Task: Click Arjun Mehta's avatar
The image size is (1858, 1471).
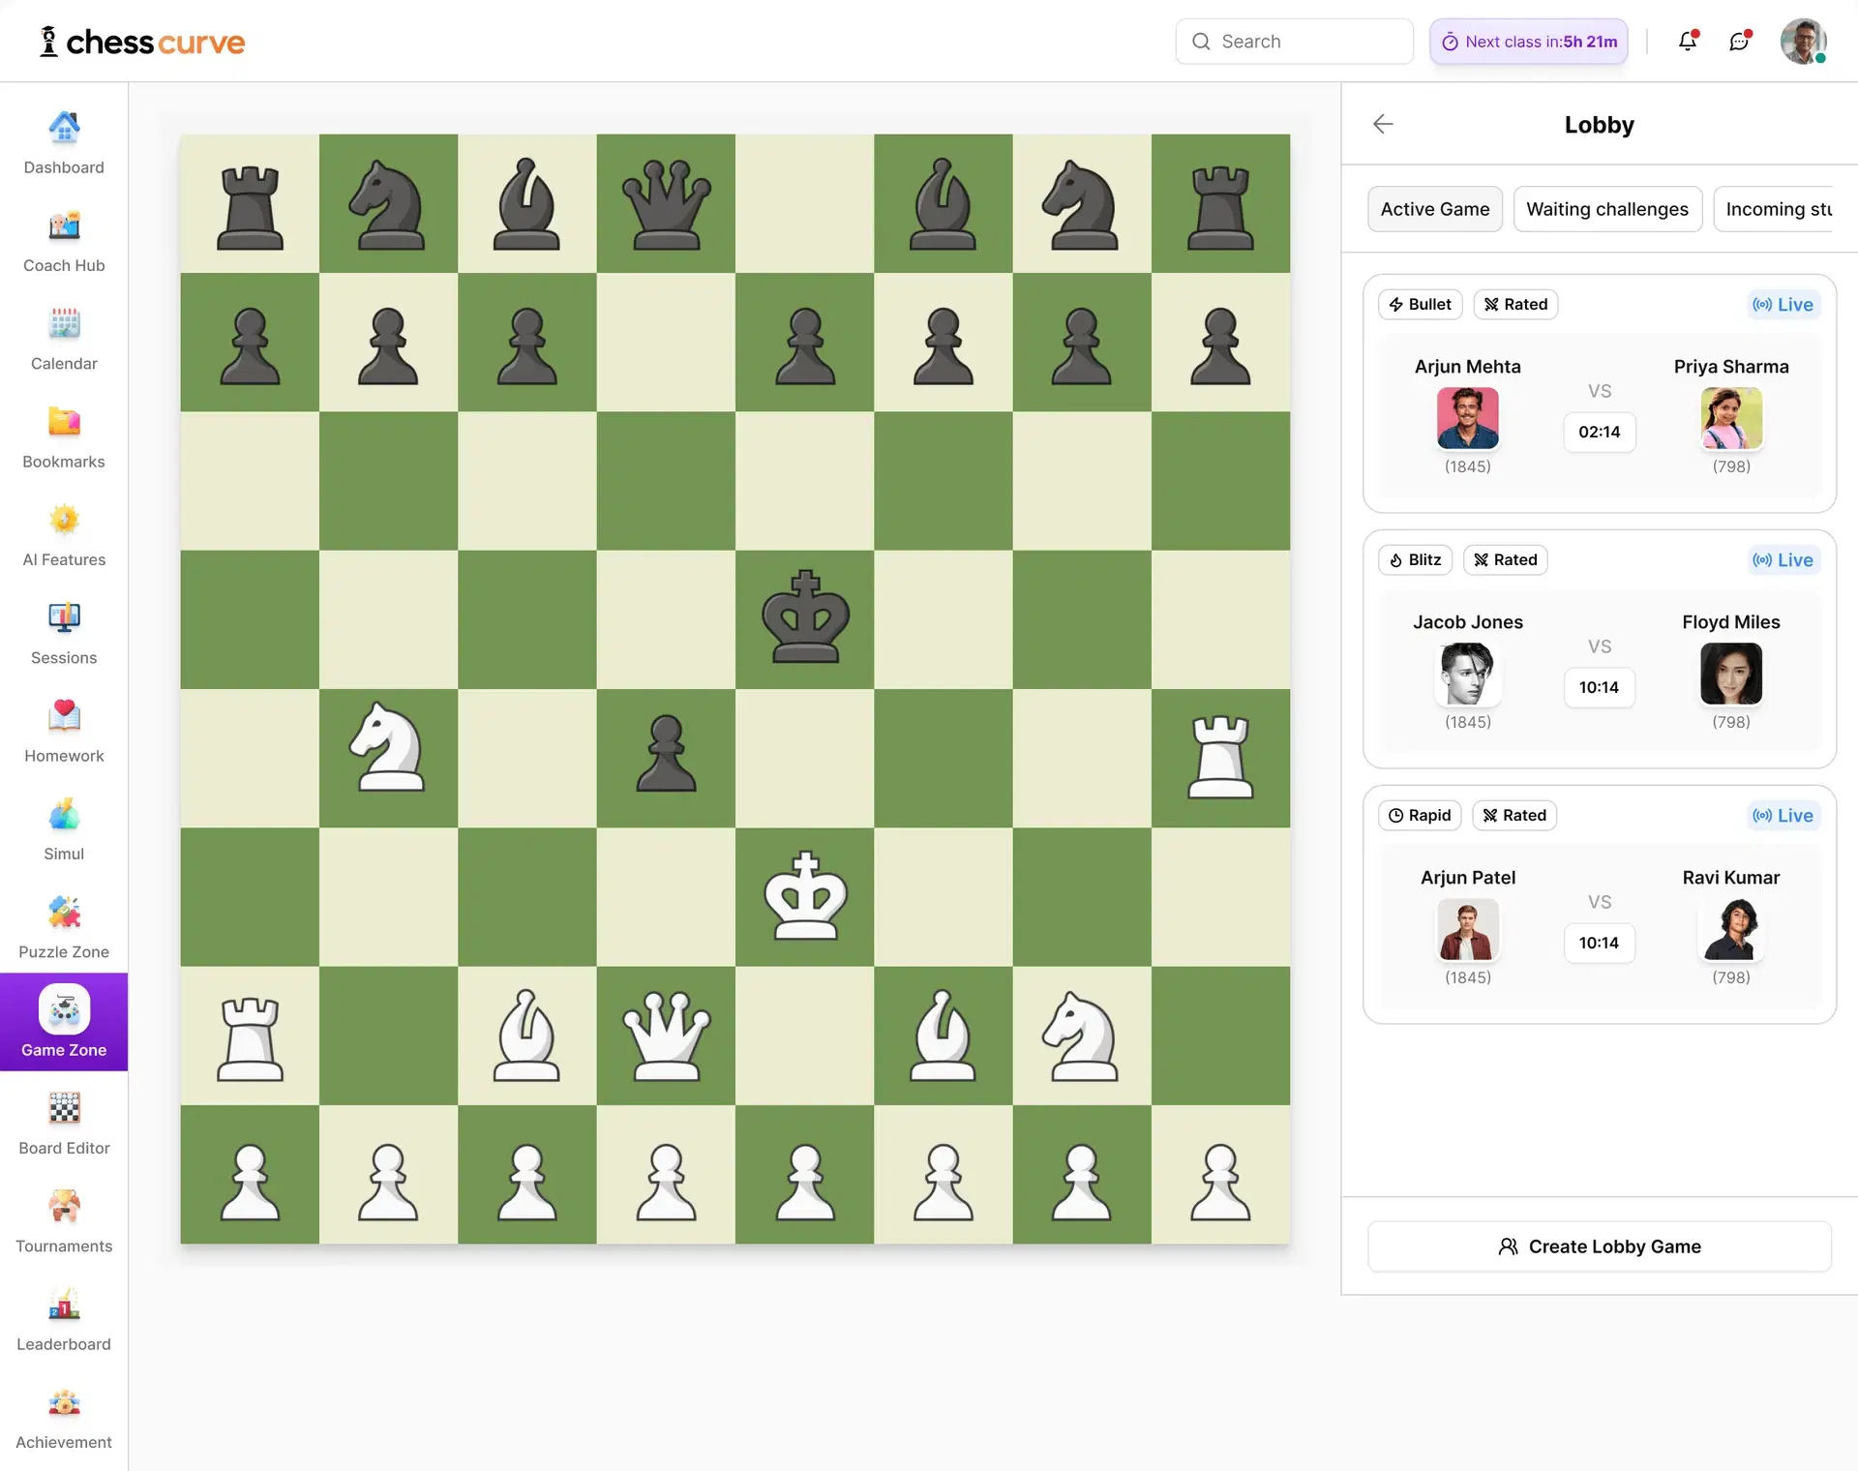Action: pyautogui.click(x=1467, y=418)
